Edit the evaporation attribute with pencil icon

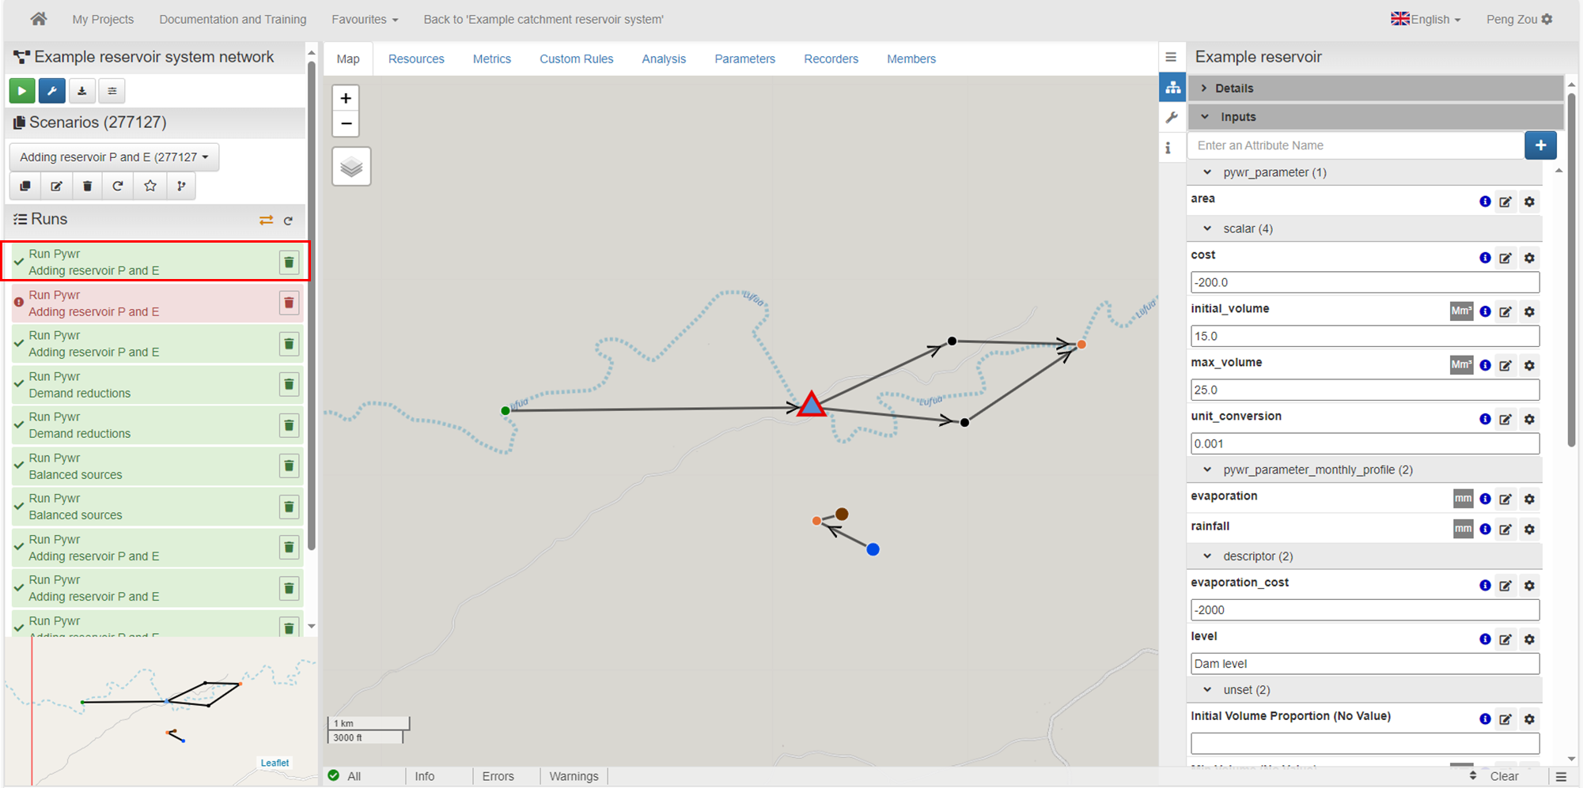[x=1505, y=500]
